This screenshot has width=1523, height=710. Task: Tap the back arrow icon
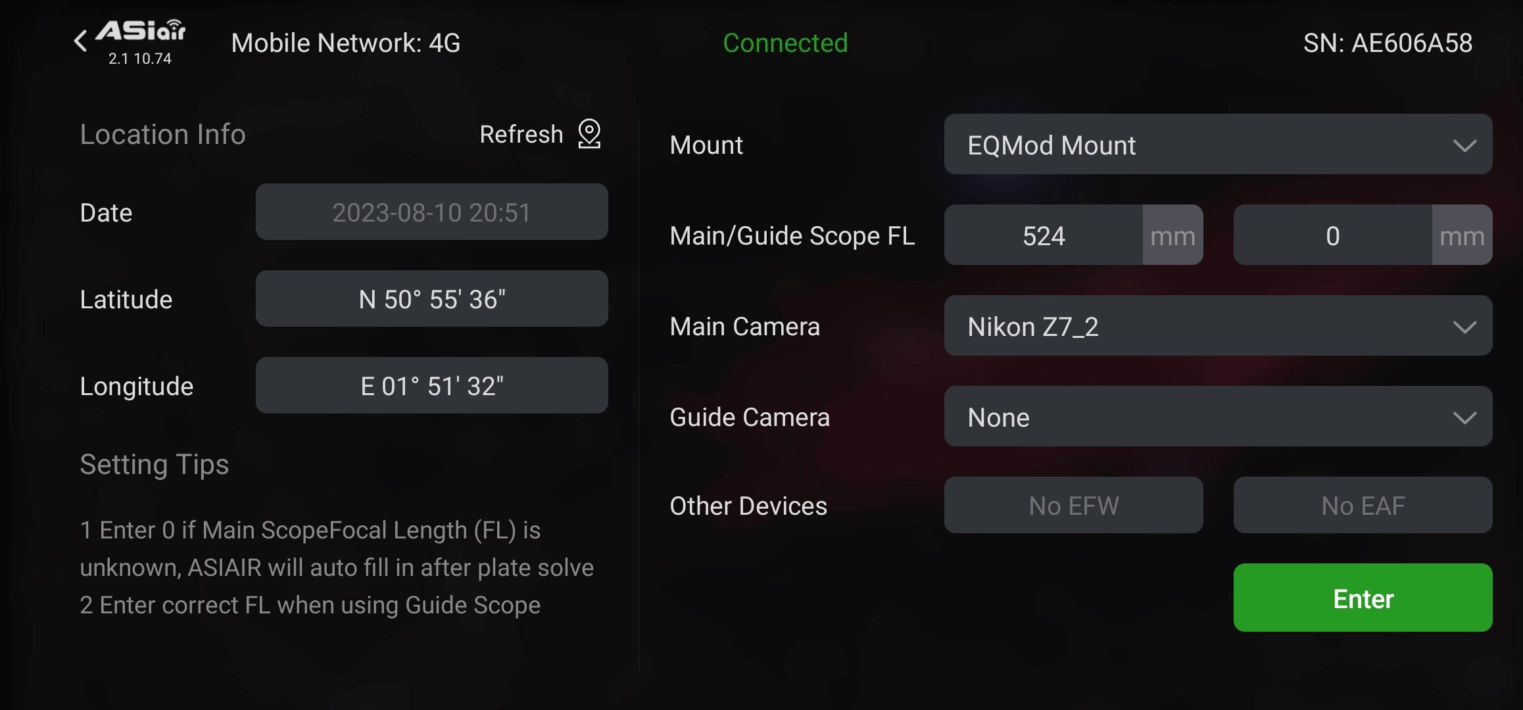(80, 41)
